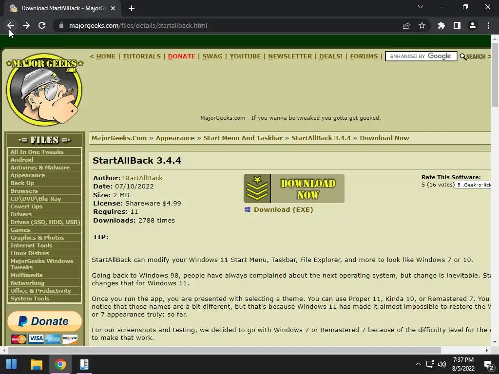
Task: Click the Download (EXE) link
Action: click(283, 209)
